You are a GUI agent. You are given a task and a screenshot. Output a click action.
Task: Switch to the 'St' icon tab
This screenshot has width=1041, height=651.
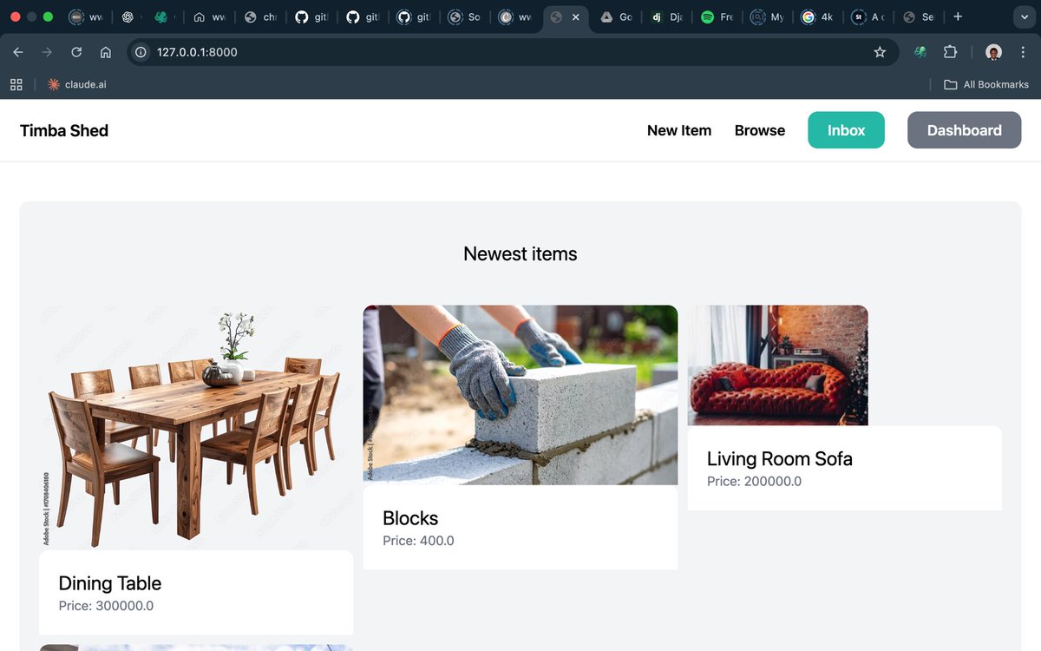pos(868,16)
